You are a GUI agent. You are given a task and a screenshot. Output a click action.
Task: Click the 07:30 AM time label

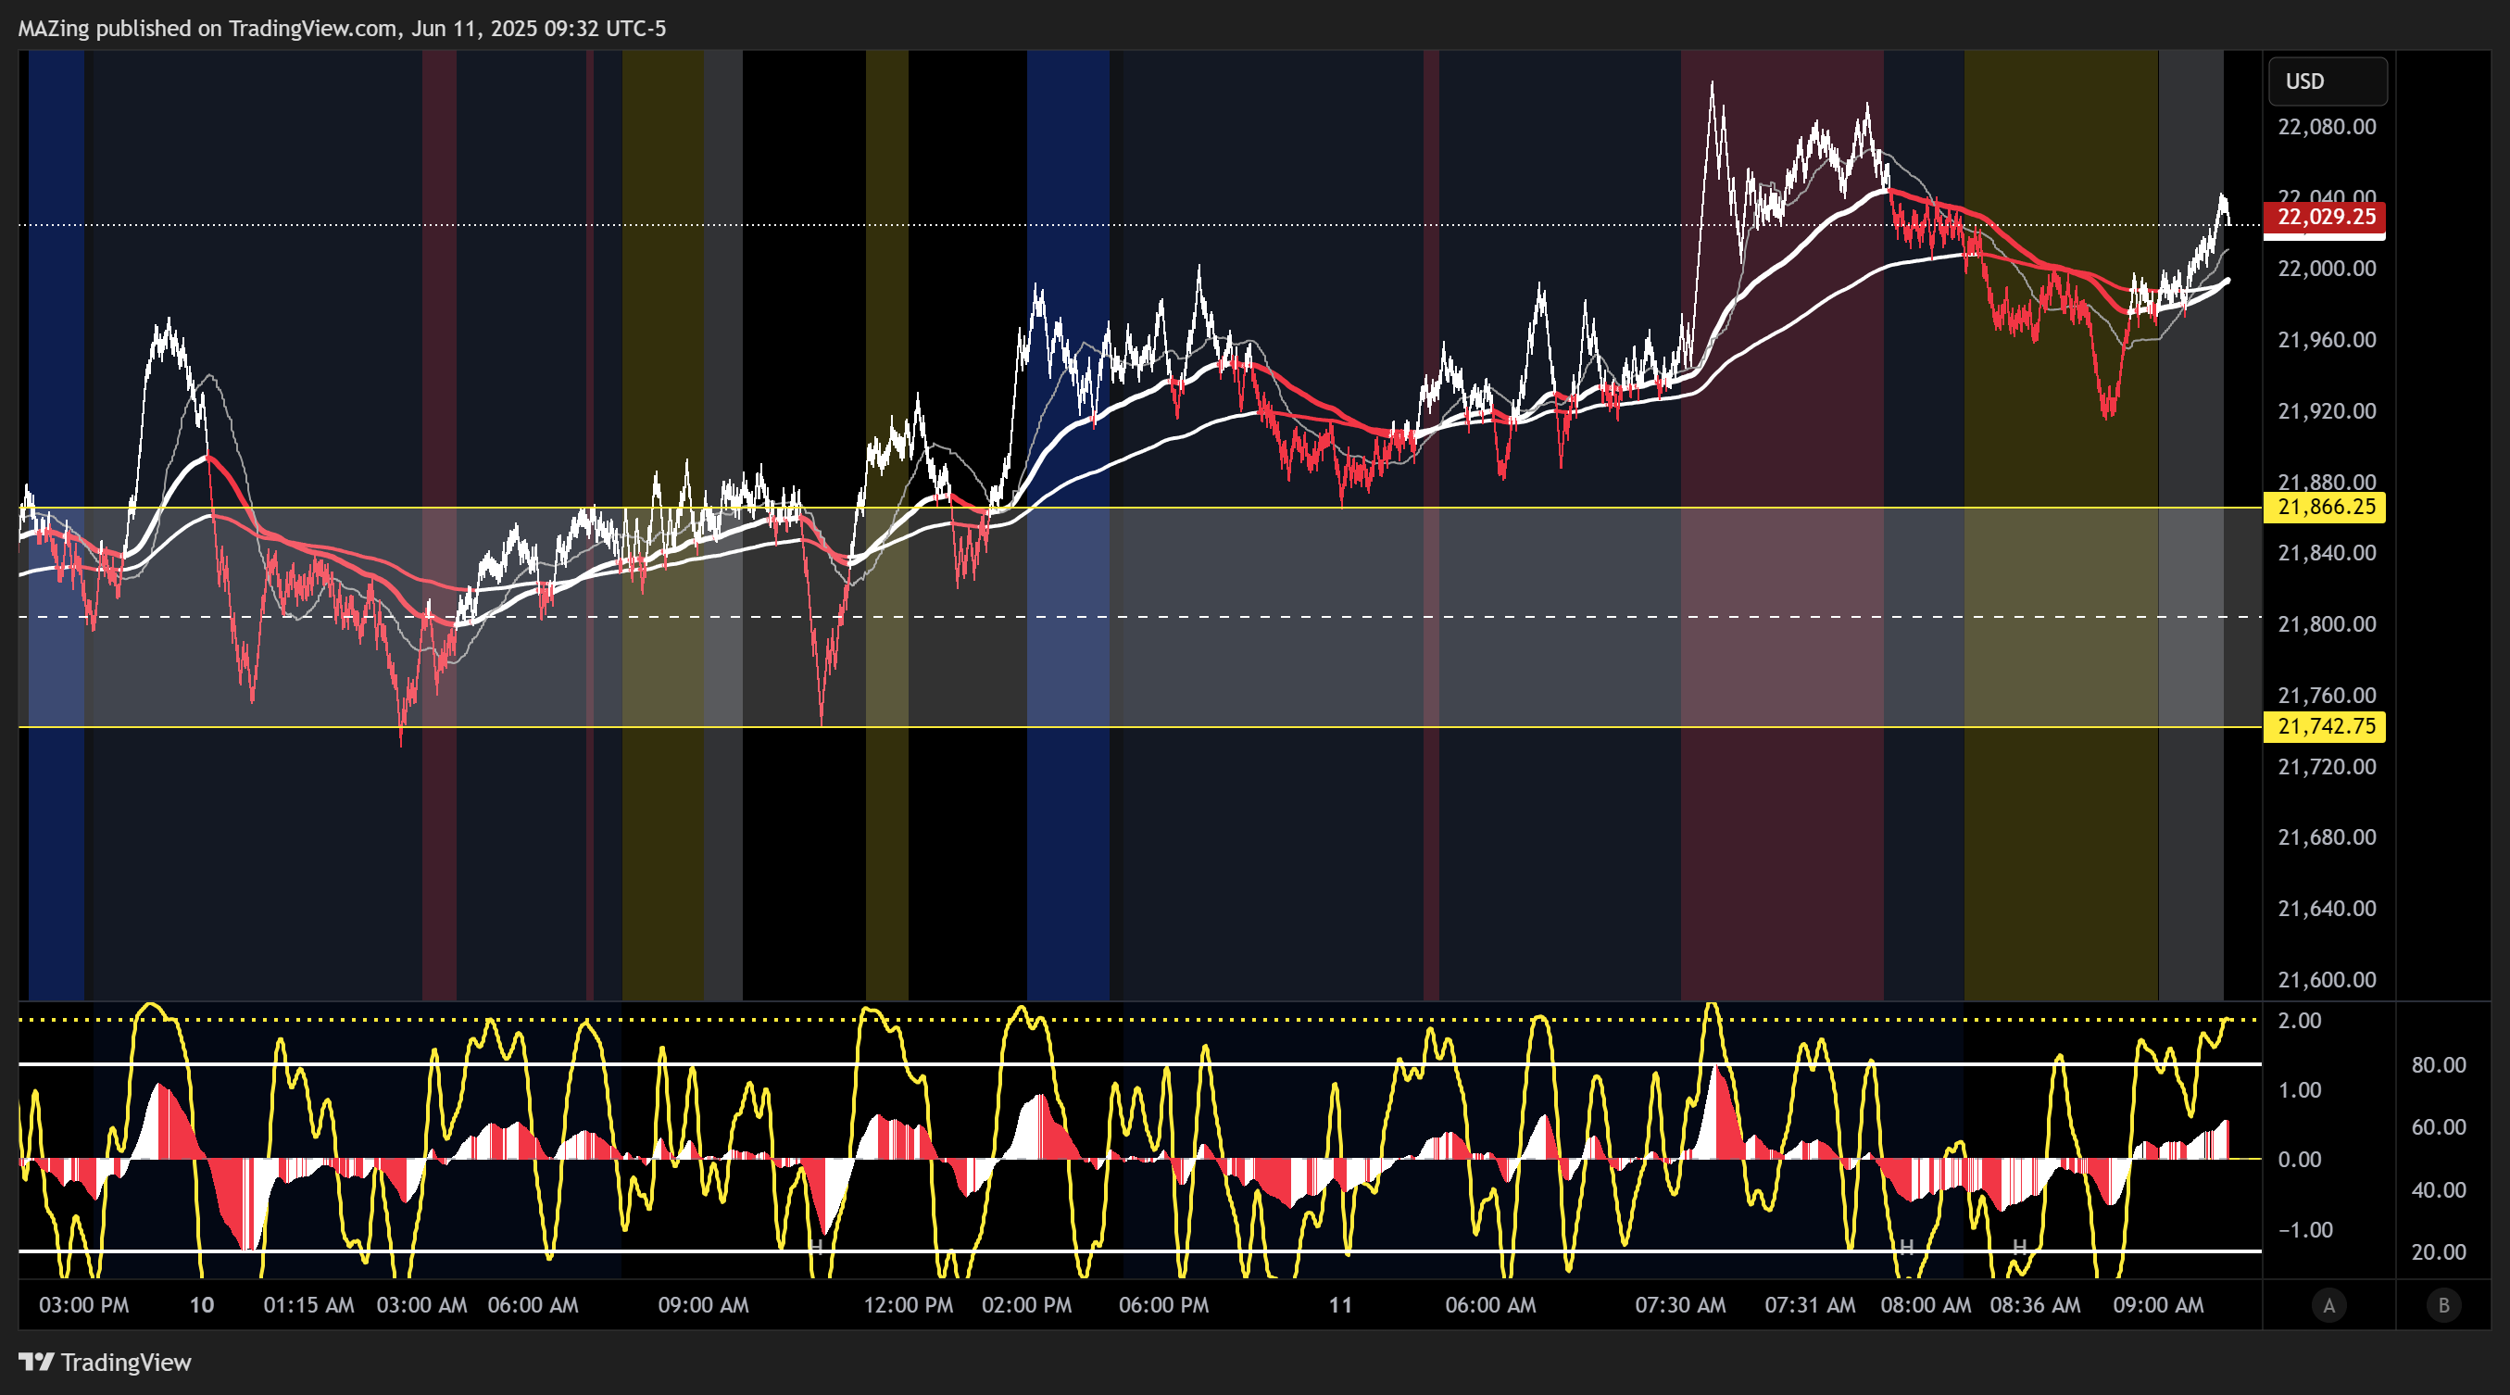1680,1304
